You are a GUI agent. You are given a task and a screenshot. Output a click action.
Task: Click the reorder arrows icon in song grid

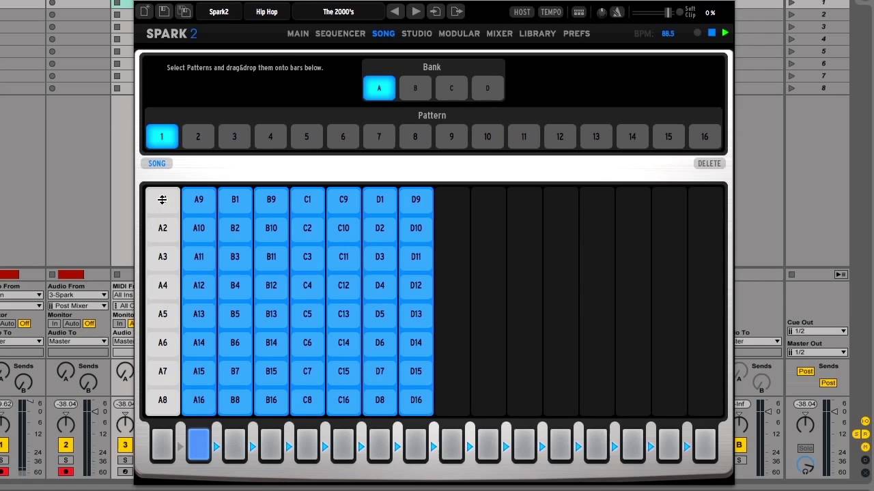(163, 199)
